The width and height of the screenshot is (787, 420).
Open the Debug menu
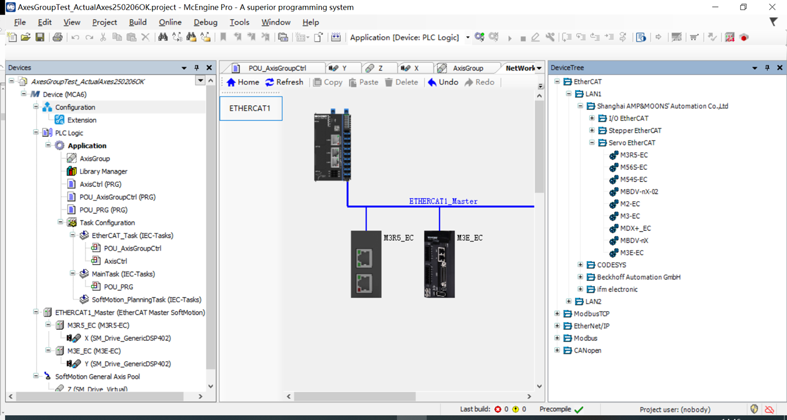tap(205, 22)
